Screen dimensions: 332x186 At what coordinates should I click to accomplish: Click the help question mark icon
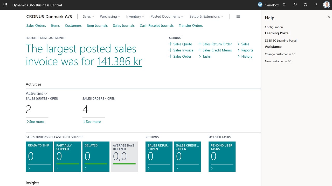pyautogui.click(x=316, y=5)
